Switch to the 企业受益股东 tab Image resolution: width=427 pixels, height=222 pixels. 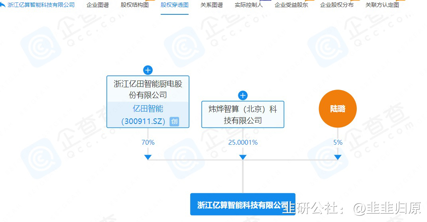point(291,5)
